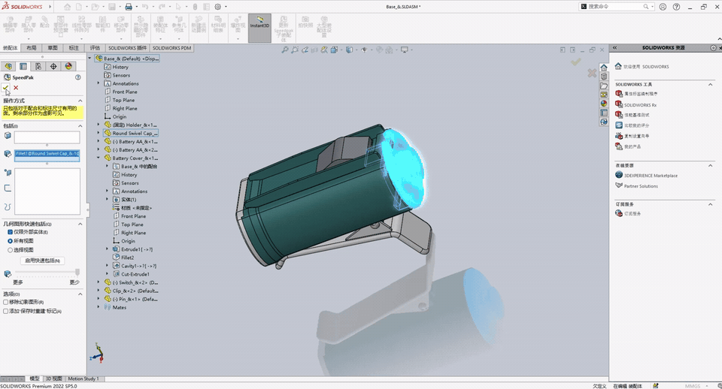The image size is (722, 389).
Task: Open the Design Library tab in task pane
Action: [x=604, y=77]
